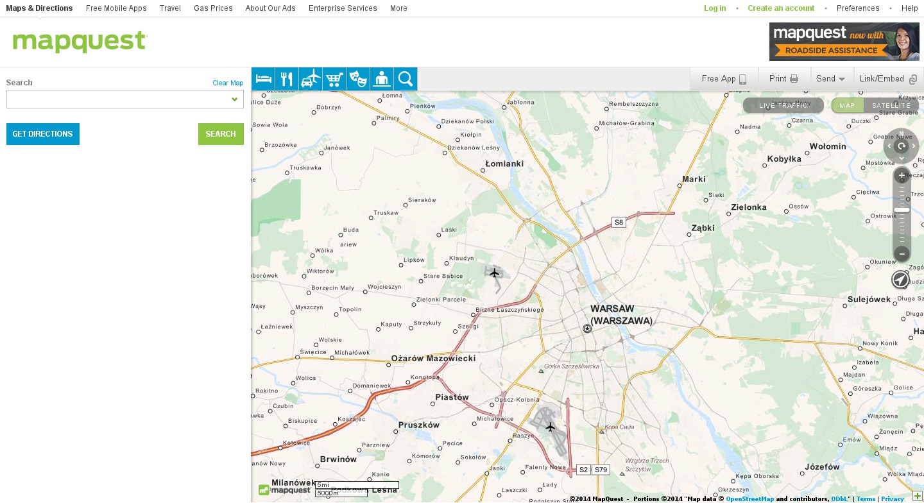Expand the search box dropdown arrow
This screenshot has width=924, height=503.
(x=235, y=99)
